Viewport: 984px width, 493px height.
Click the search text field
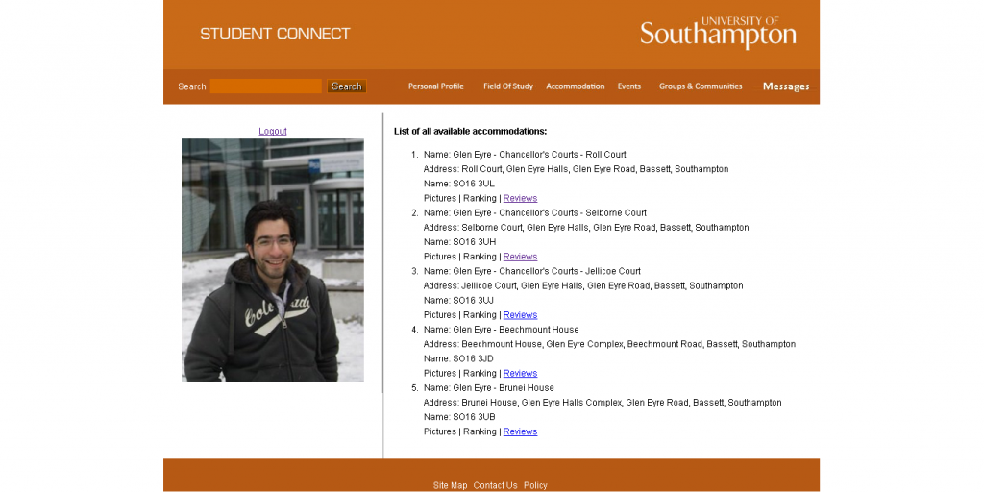266,86
